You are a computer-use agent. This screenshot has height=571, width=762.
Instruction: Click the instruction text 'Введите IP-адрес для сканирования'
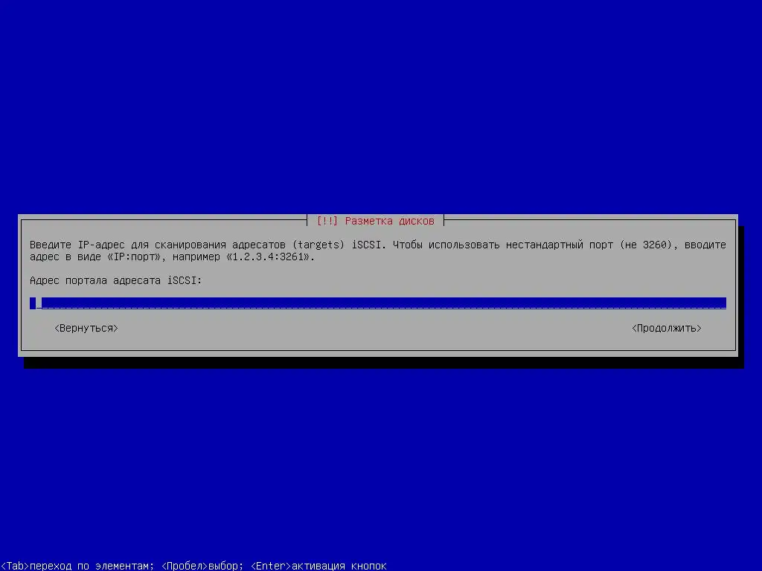tap(127, 245)
